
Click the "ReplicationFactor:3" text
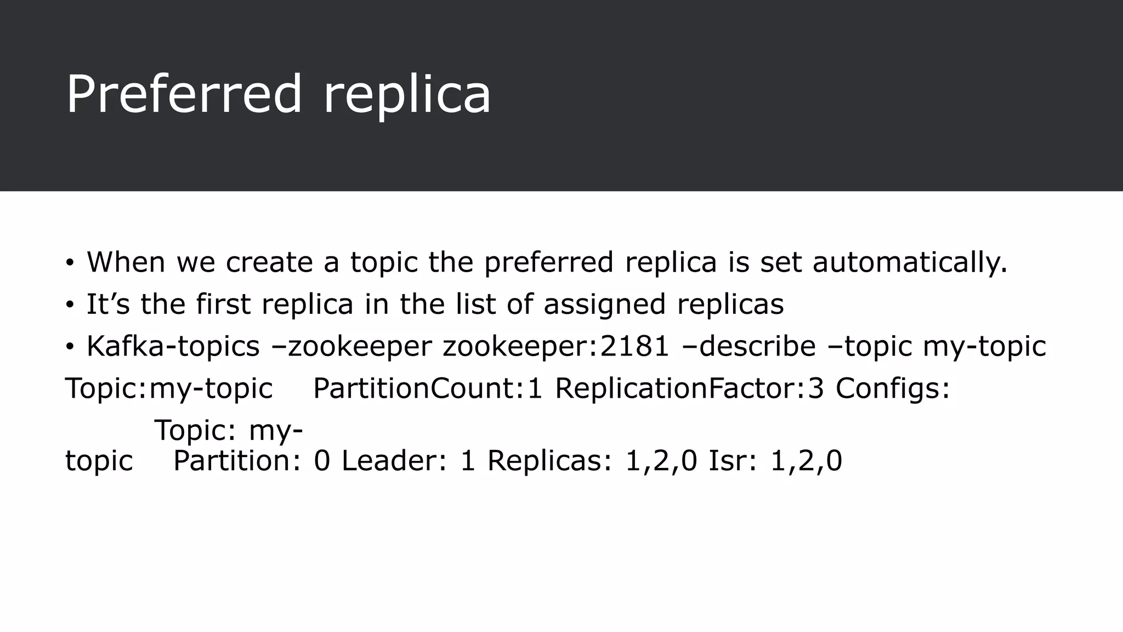[x=689, y=388]
